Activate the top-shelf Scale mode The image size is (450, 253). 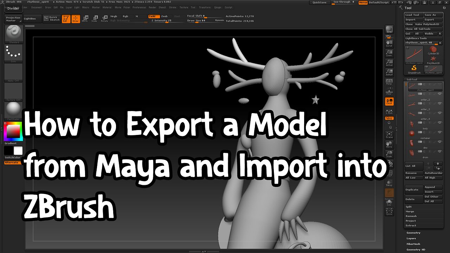pyautogui.click(x=94, y=19)
